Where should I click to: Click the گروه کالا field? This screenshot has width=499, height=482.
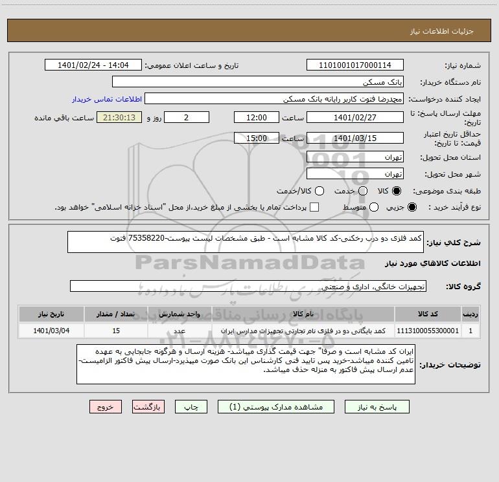(x=248, y=286)
